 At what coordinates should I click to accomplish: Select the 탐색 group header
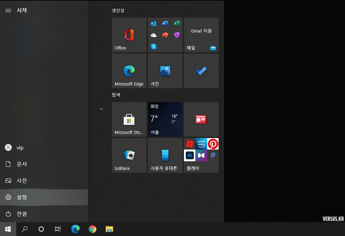(x=116, y=95)
